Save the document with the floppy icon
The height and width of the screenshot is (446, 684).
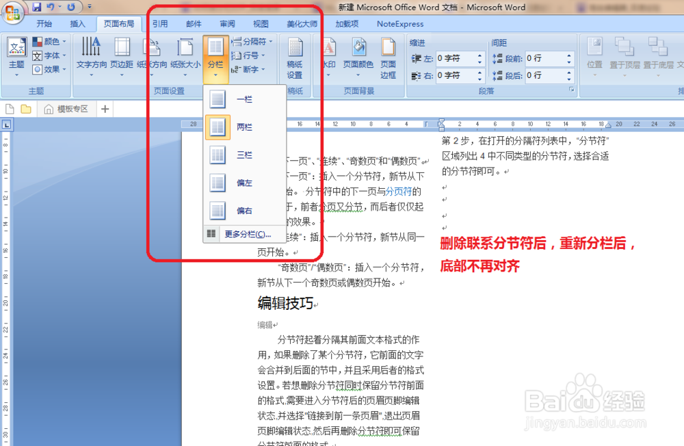pyautogui.click(x=37, y=7)
